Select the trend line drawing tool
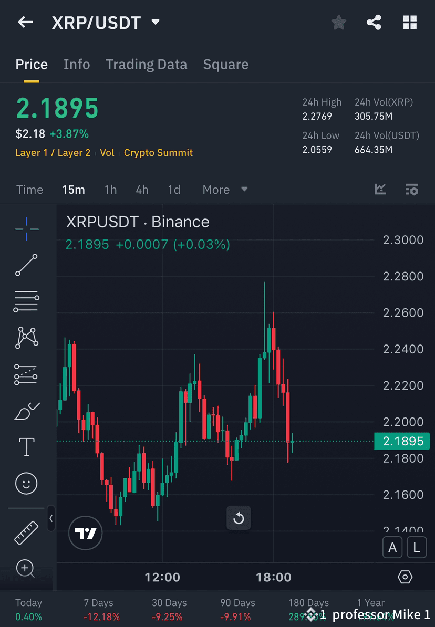 (x=26, y=265)
